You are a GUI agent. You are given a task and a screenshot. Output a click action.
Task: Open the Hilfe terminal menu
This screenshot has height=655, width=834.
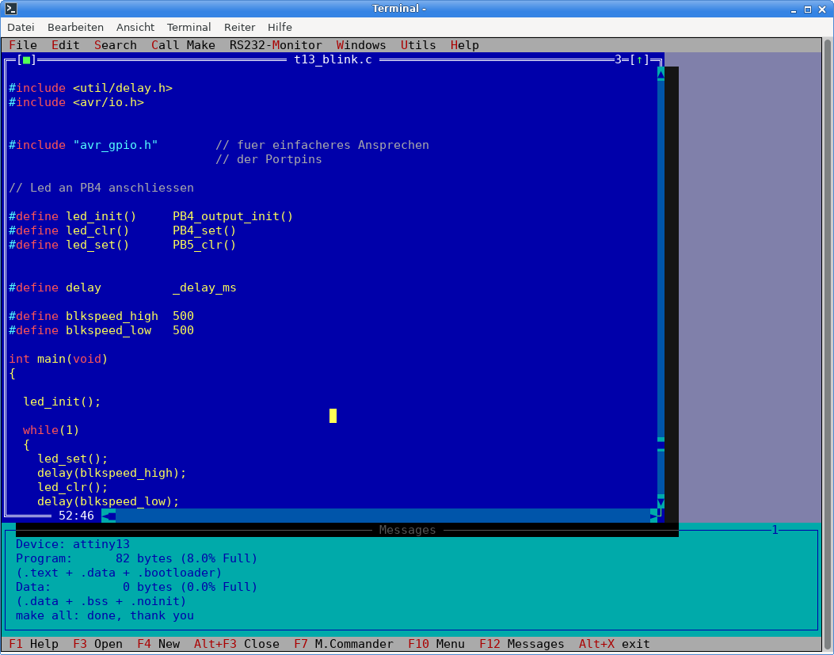click(280, 27)
